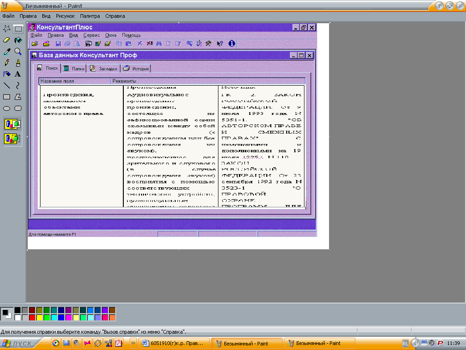Image resolution: width=466 pixels, height=350 pixels.
Task: Select the white palette color
Action: 18,318
